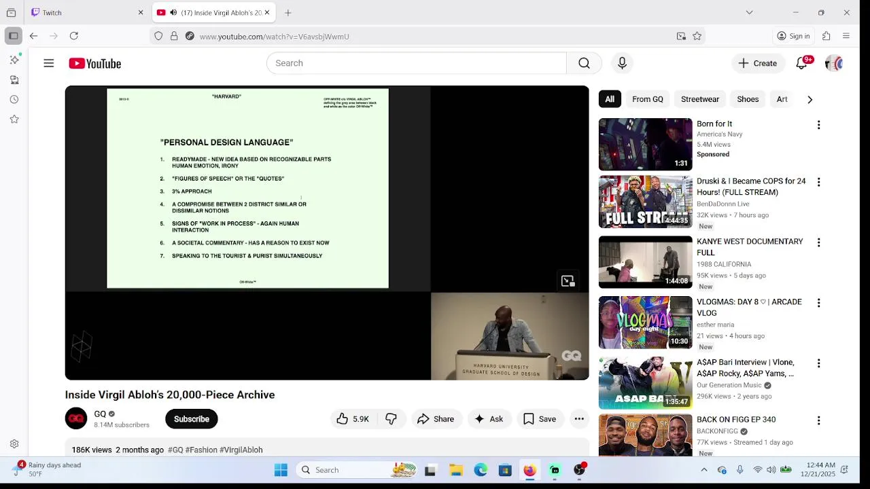Open File Explorer from taskbar

[455, 470]
